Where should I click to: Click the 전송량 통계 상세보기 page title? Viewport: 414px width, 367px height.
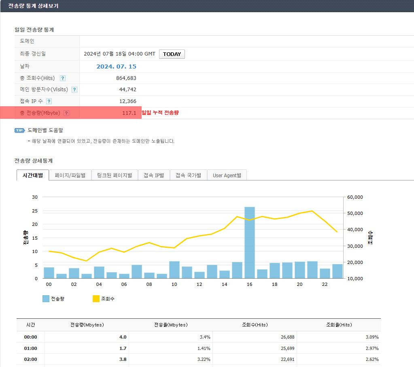[x=33, y=6]
